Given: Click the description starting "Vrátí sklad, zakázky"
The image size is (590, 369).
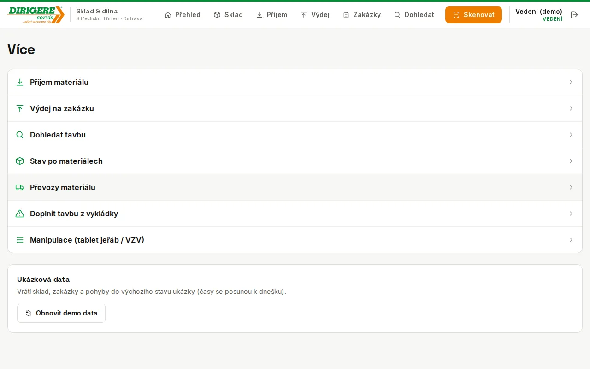Looking at the screenshot, I should tap(152, 292).
